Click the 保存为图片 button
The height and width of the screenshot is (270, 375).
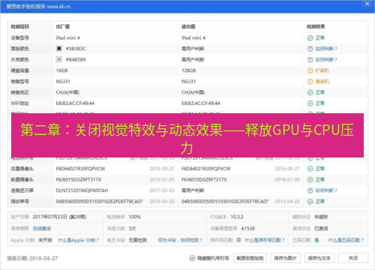[285, 258]
